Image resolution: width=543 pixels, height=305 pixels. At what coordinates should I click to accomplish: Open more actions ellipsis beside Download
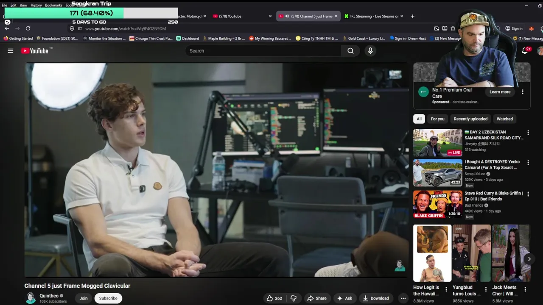[x=403, y=298]
